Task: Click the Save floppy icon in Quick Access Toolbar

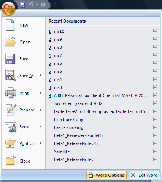Action: (x=23, y=5)
